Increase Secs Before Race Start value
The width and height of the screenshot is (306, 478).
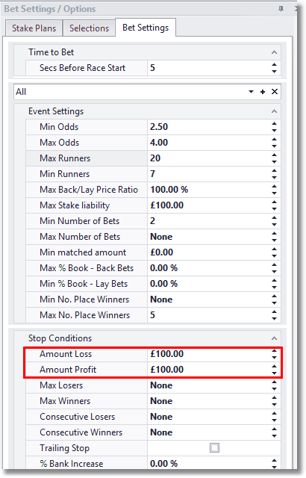(x=275, y=65)
